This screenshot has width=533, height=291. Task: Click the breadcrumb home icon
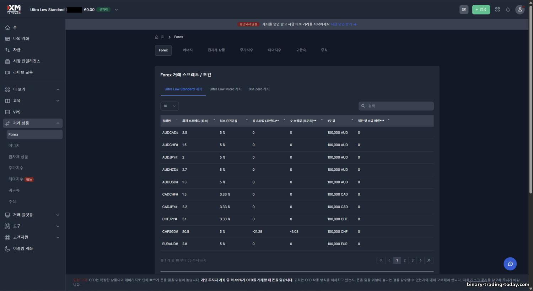tap(157, 37)
